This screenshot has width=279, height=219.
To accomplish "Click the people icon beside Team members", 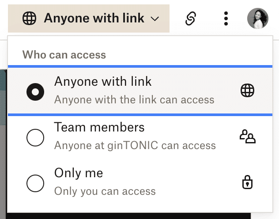I will click(247, 137).
